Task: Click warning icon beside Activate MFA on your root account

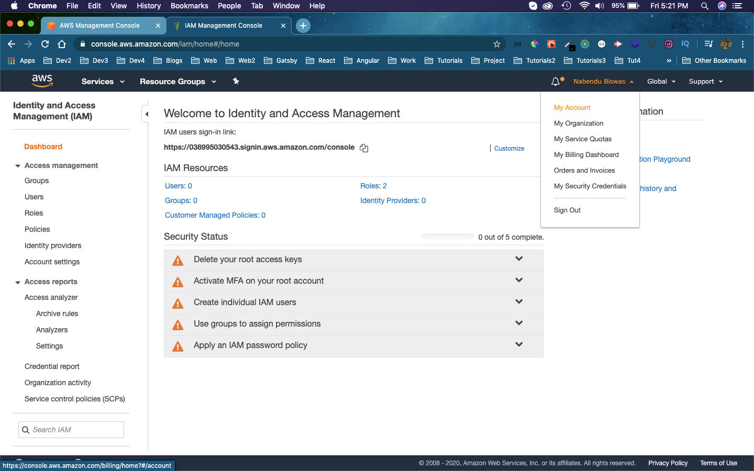Action: click(178, 282)
